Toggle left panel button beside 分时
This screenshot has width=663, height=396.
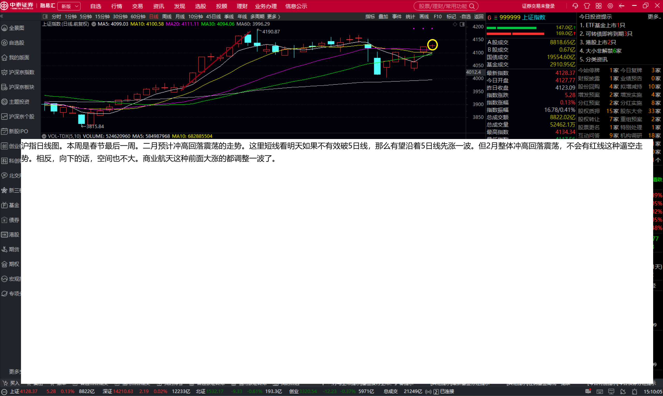pos(45,17)
